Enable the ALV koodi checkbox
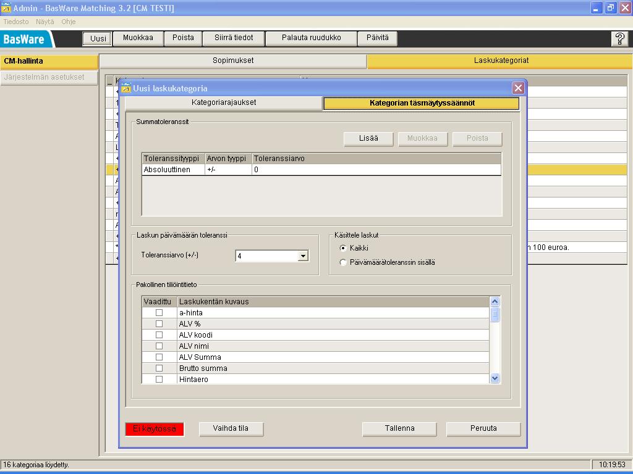 159,335
